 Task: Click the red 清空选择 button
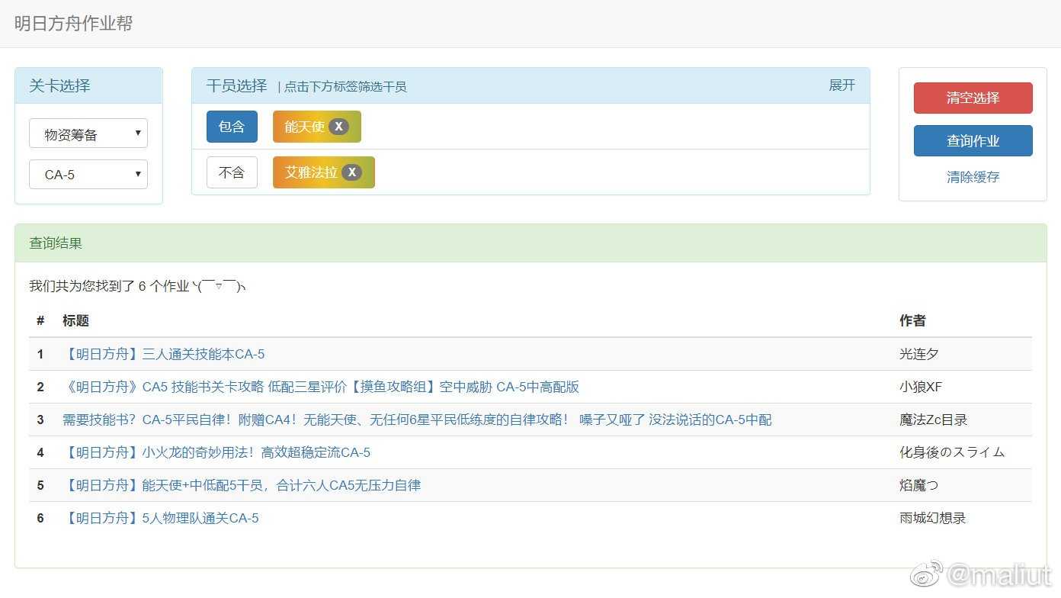point(973,98)
